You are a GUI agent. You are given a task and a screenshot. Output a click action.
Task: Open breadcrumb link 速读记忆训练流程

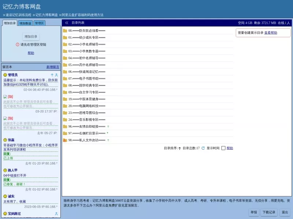(x=18, y=15)
